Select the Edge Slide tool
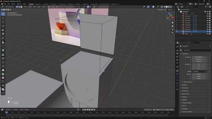 (3, 82)
